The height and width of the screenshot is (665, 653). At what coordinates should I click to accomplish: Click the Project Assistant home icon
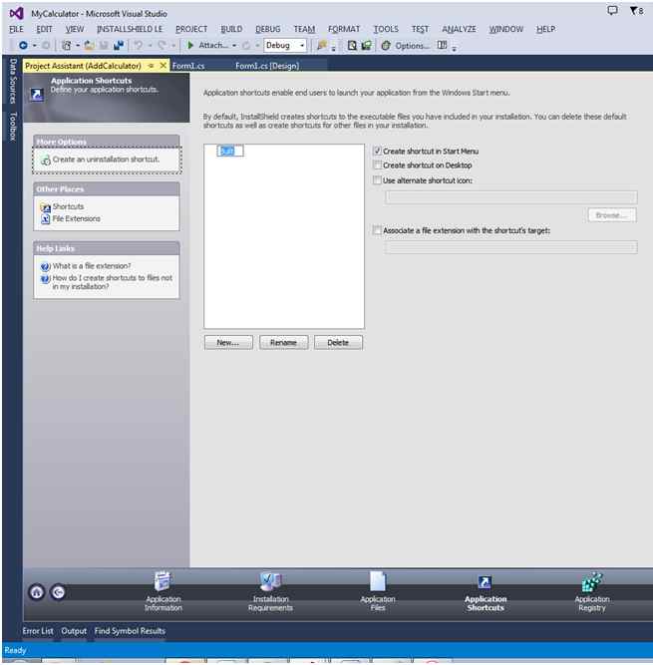[37, 592]
